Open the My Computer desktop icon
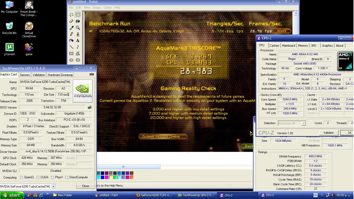 coord(9,7)
